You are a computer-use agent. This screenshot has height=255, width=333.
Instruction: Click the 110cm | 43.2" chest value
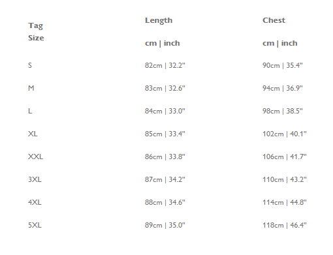coord(285,179)
